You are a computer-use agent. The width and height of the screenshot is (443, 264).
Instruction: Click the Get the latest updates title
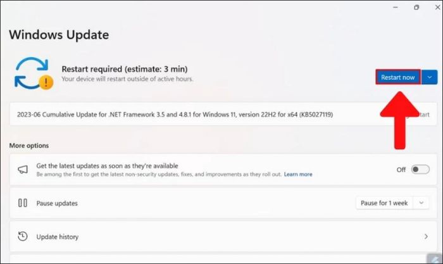pos(108,166)
